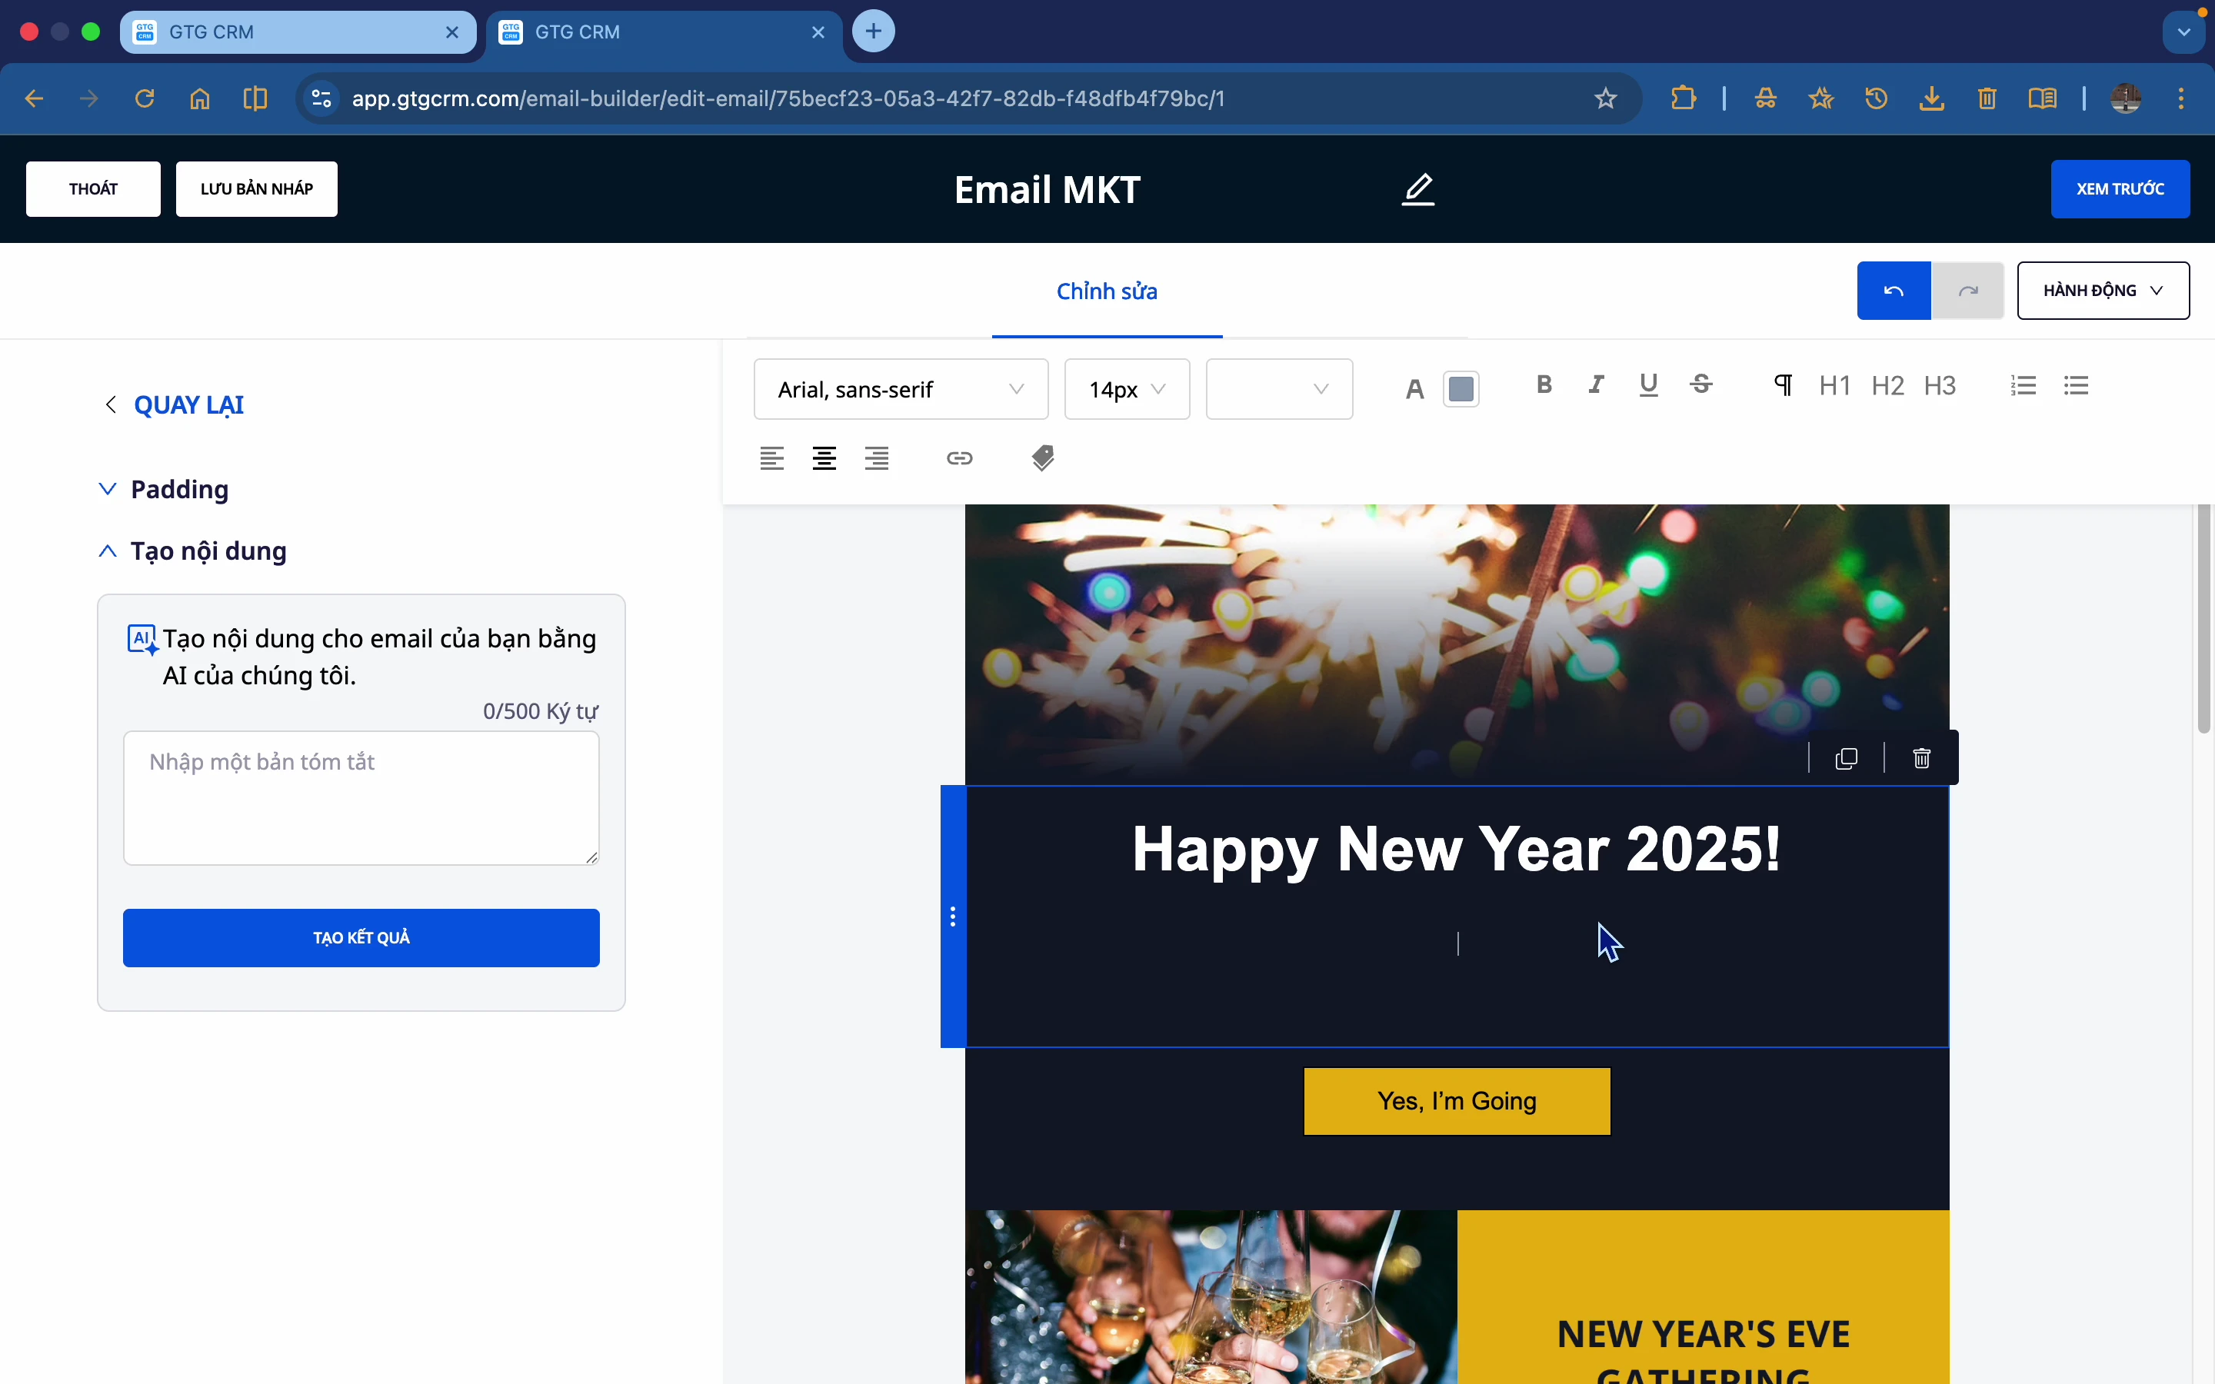Click the summary input field
This screenshot has height=1384, width=2215.
point(361,797)
